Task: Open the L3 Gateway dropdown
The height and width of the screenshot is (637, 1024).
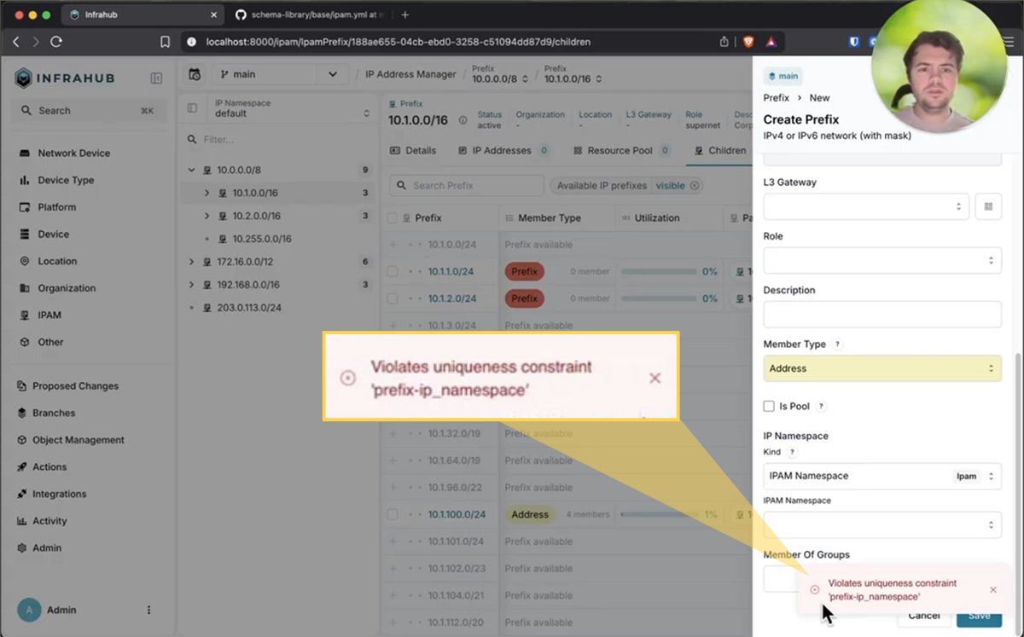Action: (x=866, y=206)
